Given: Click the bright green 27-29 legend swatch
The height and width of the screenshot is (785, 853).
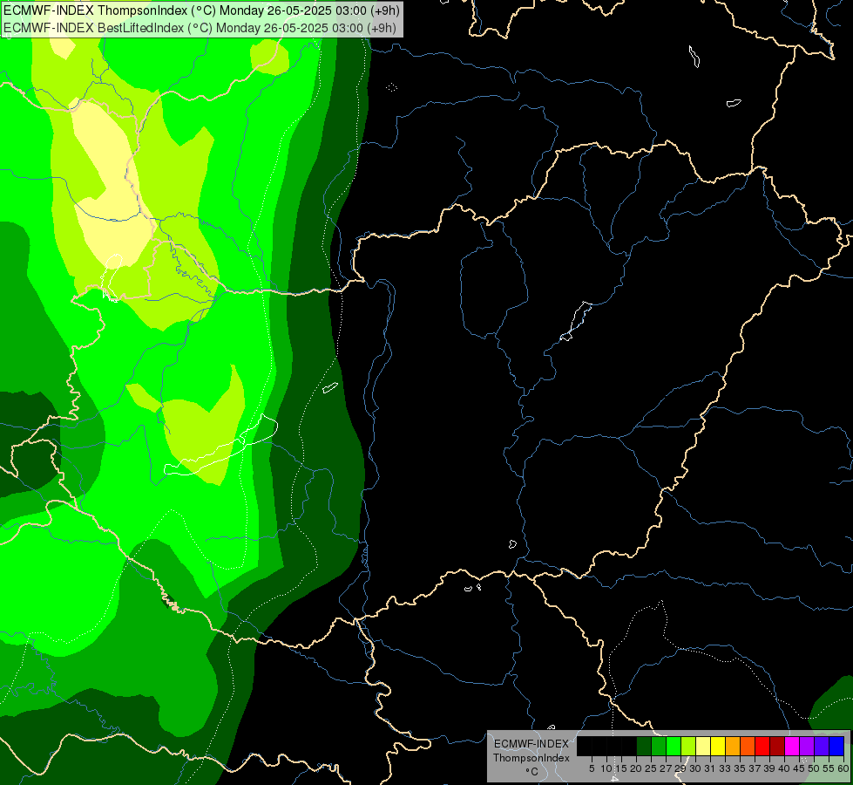Looking at the screenshot, I should (x=674, y=746).
